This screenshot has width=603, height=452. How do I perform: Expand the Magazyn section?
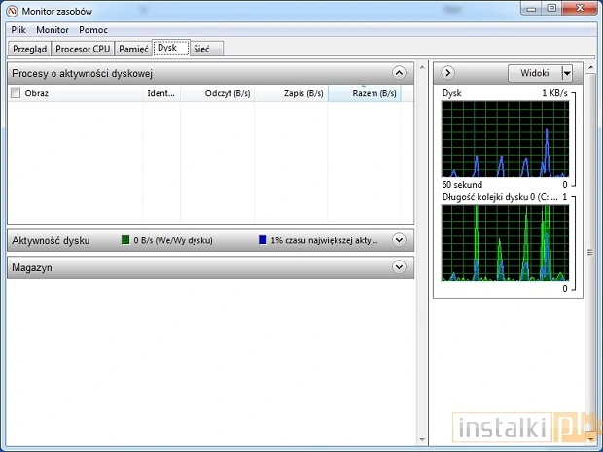(x=398, y=266)
